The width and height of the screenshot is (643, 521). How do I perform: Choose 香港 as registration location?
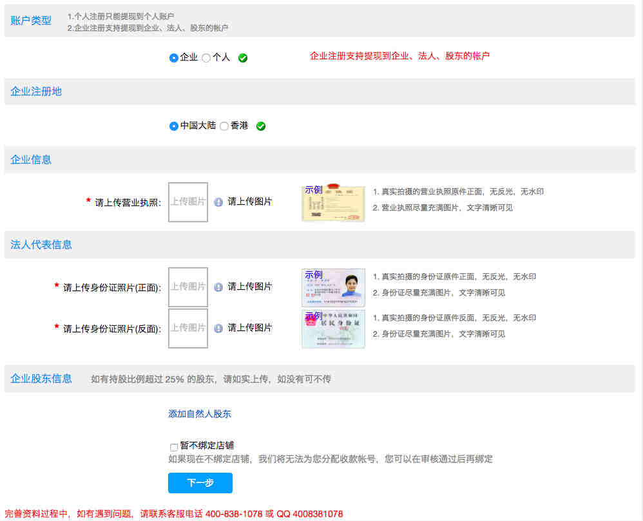tap(224, 126)
